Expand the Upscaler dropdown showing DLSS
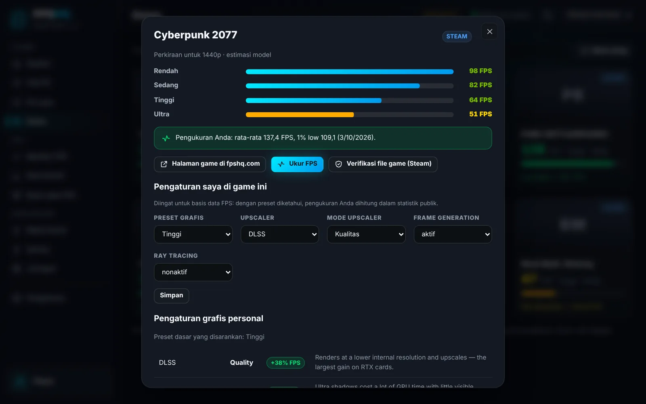The height and width of the screenshot is (404, 646). [280, 234]
